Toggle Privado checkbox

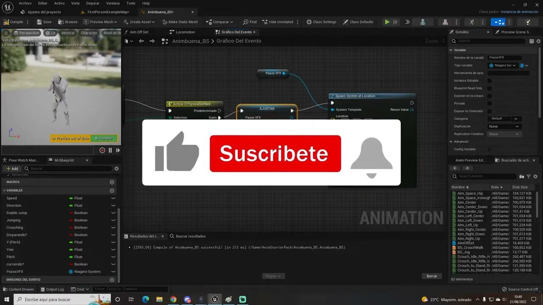(x=490, y=103)
